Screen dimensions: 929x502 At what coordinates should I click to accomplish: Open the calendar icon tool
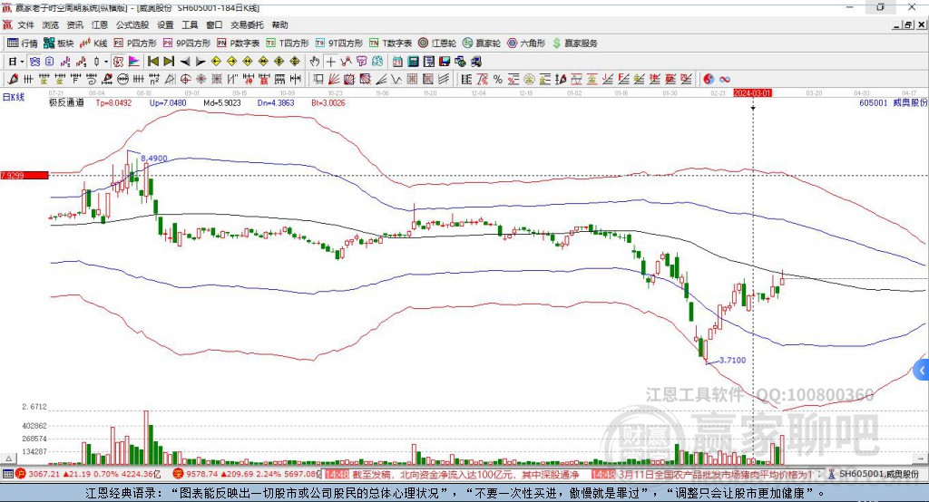(397, 62)
